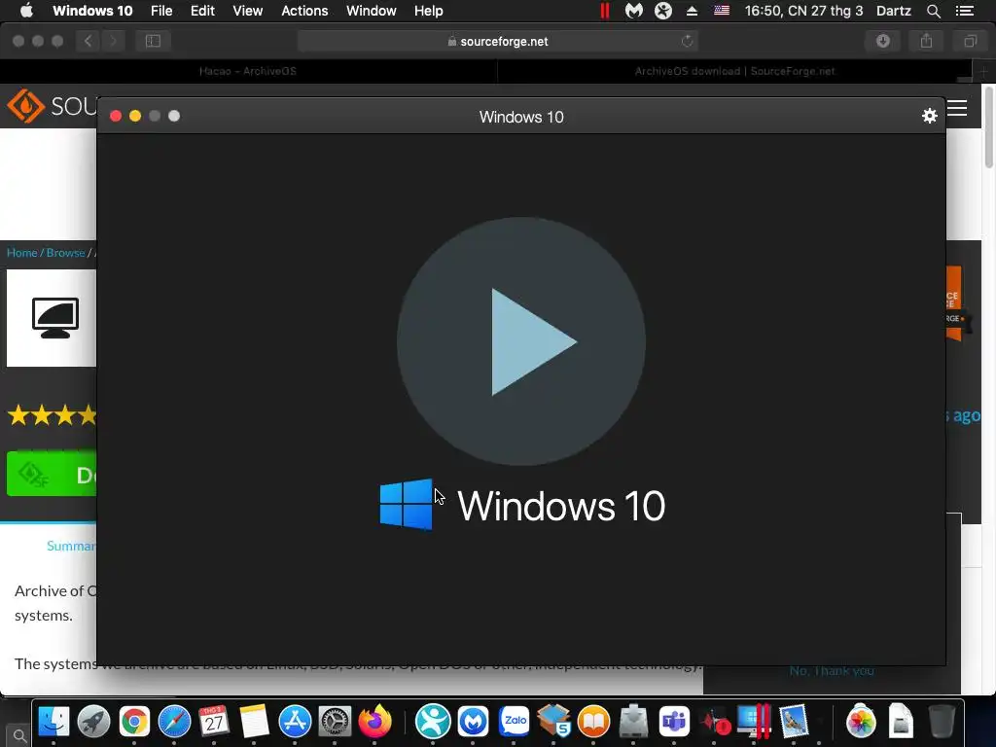Open Notification Center list icon
Screen dimensions: 996x747
tap(964, 11)
